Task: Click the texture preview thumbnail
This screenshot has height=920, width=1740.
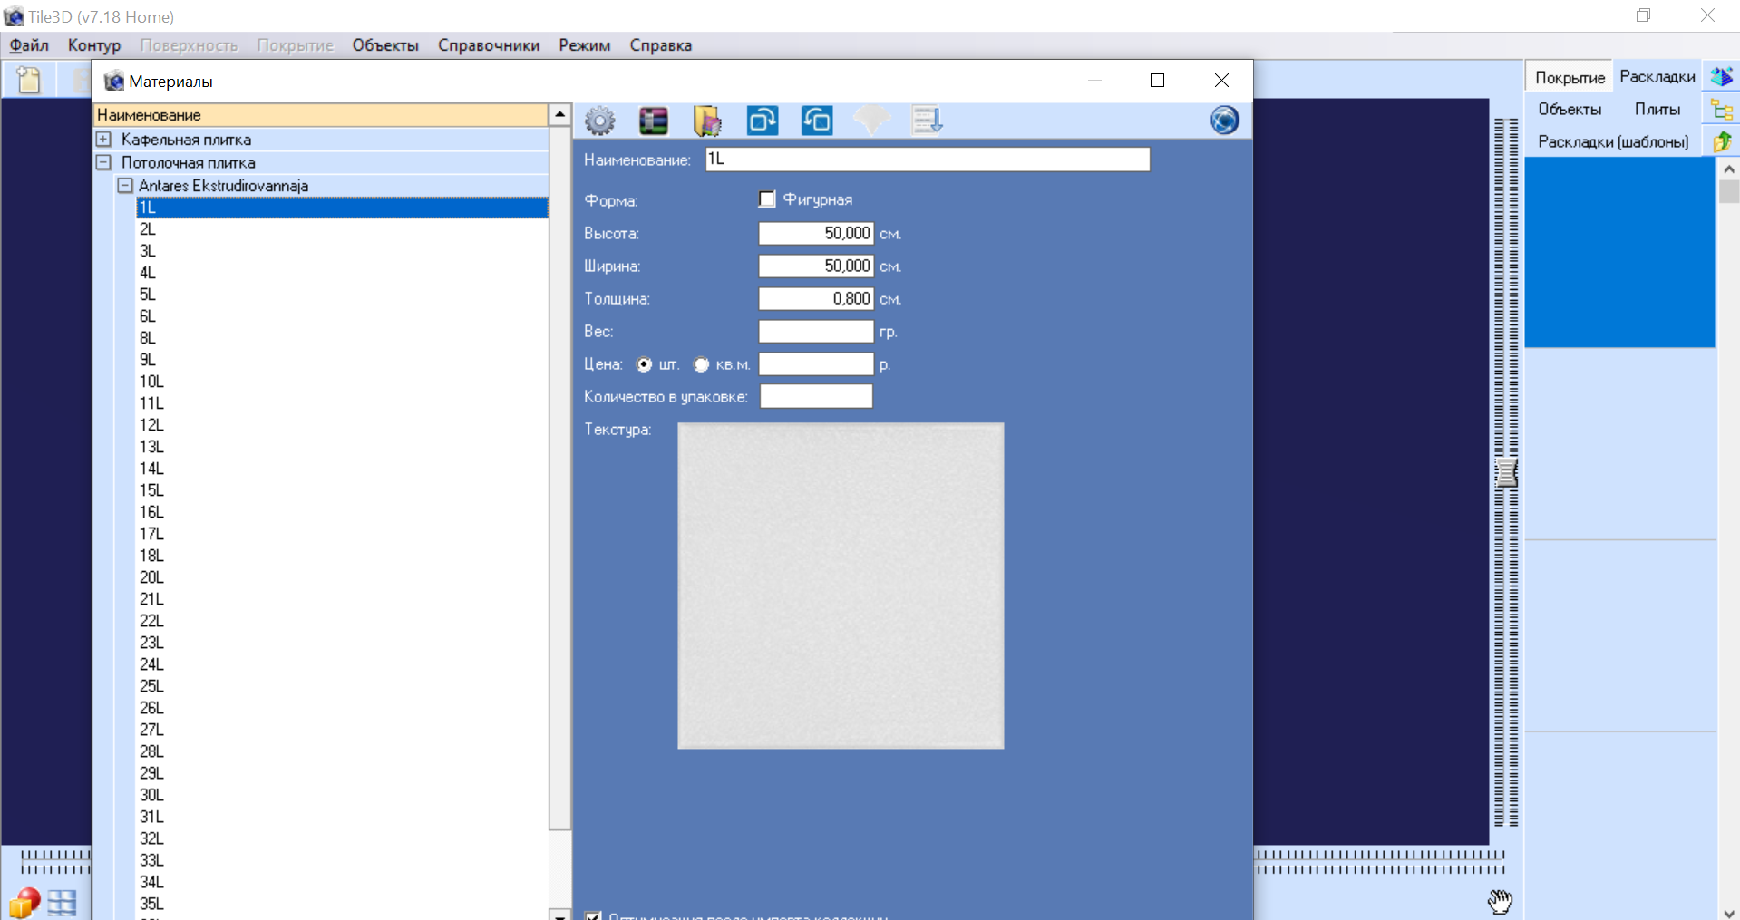Action: 841,586
